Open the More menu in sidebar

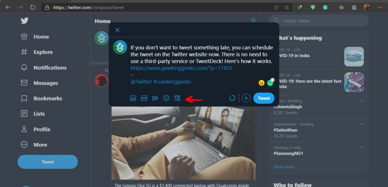coord(34,145)
